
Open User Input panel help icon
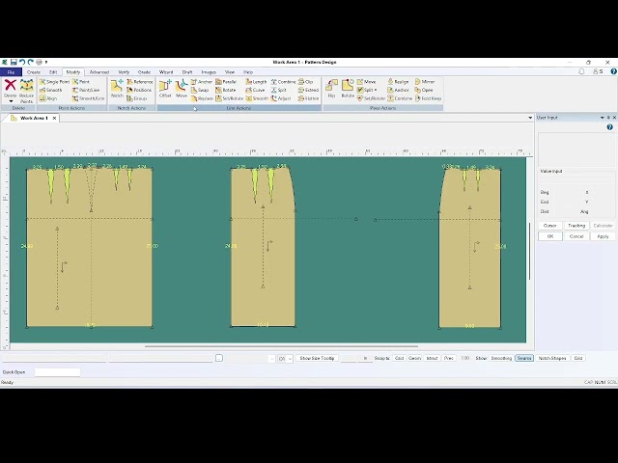pos(609,127)
